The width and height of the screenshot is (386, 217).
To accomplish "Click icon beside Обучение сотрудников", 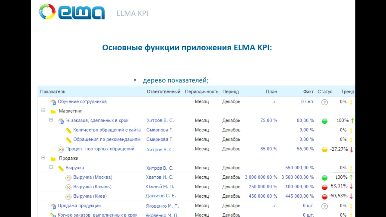I will (53, 102).
